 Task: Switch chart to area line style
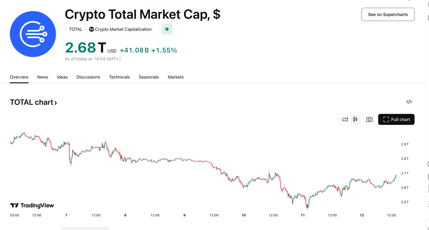345,119
